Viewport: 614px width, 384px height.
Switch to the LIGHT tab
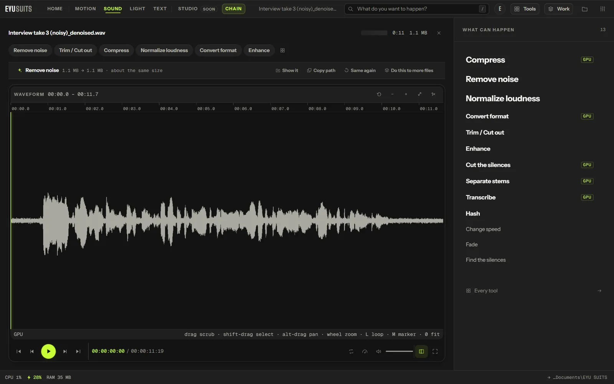pos(137,9)
